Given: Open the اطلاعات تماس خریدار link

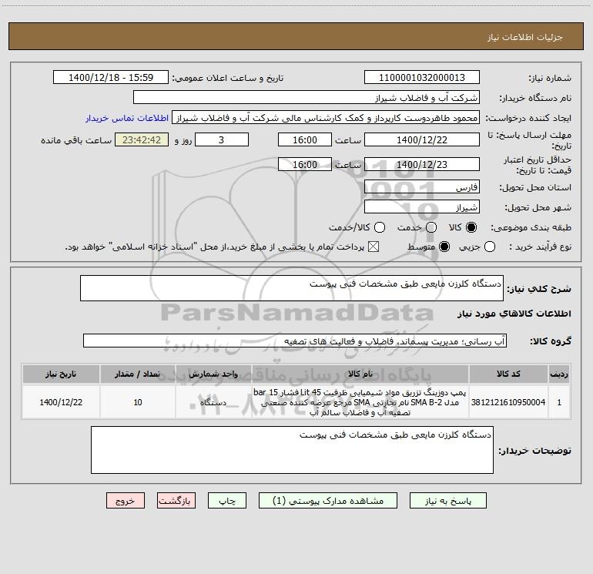Looking at the screenshot, I should [127, 118].
